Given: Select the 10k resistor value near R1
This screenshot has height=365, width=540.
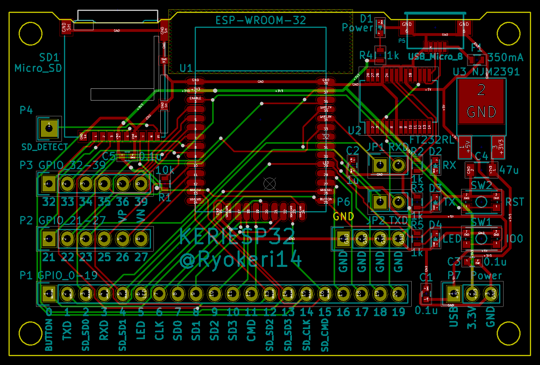Looking at the screenshot, I should pos(165,169).
